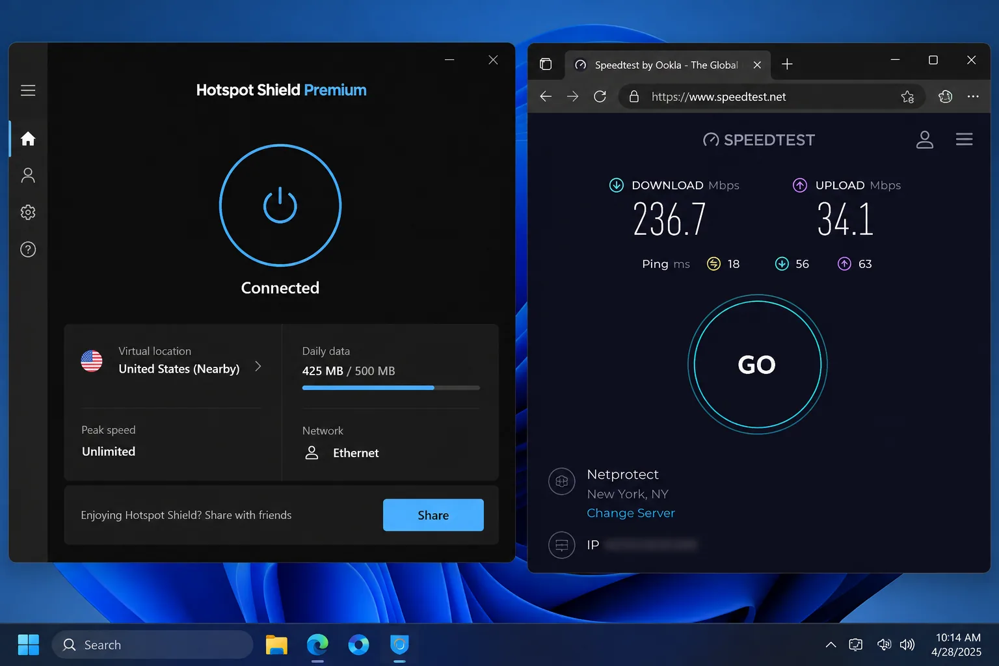The image size is (999, 666).
Task: Click the 34.1 upload speed value
Action: (x=846, y=219)
